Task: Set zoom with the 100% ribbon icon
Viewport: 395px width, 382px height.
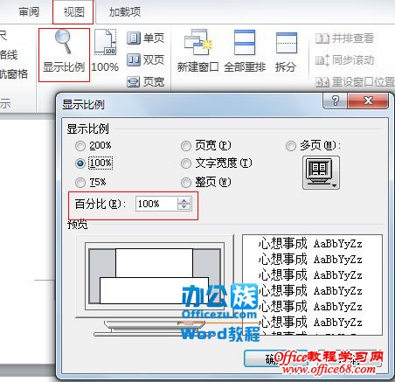Action: coord(105,50)
